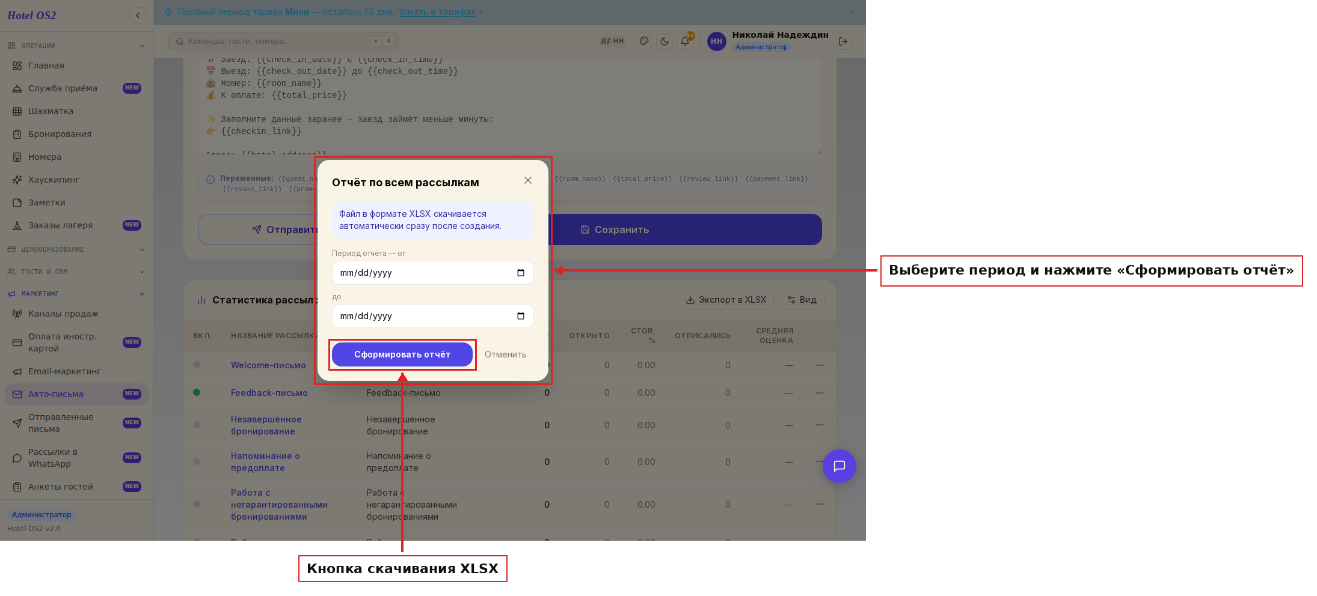Click Отменить in the report dialog
The width and height of the screenshot is (1317, 596).
click(x=506, y=354)
